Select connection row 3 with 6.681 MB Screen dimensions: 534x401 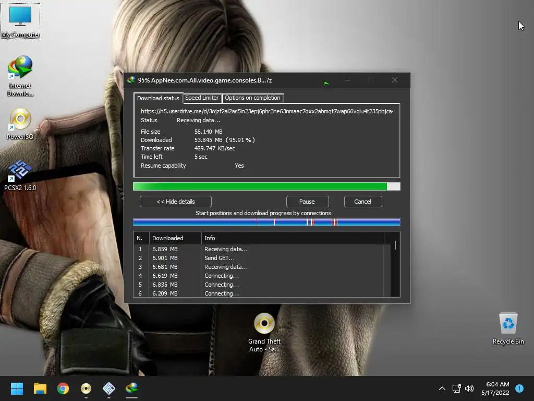click(259, 267)
